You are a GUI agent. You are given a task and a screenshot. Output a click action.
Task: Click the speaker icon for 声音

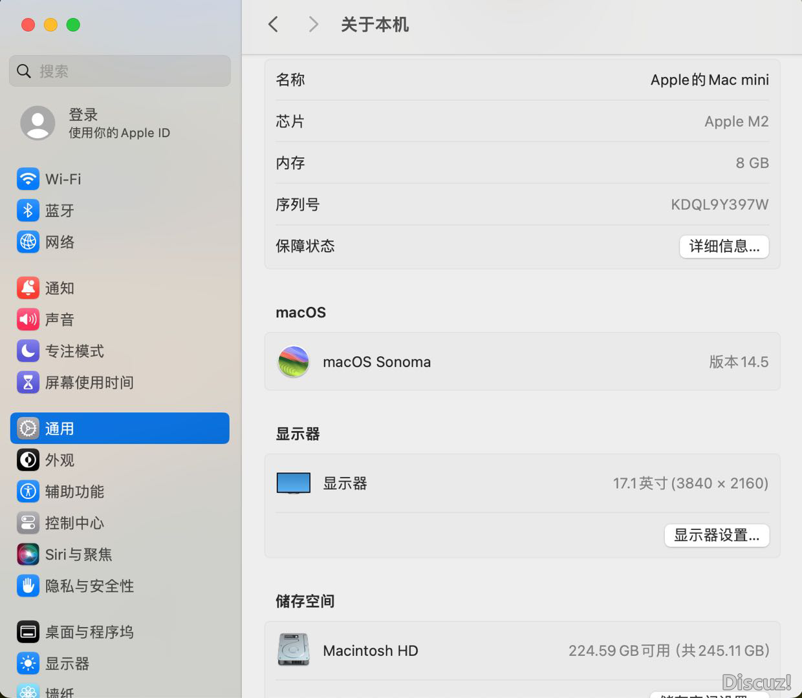28,319
